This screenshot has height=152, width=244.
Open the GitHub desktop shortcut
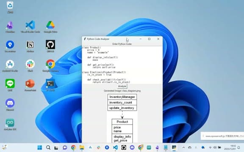coord(50,46)
